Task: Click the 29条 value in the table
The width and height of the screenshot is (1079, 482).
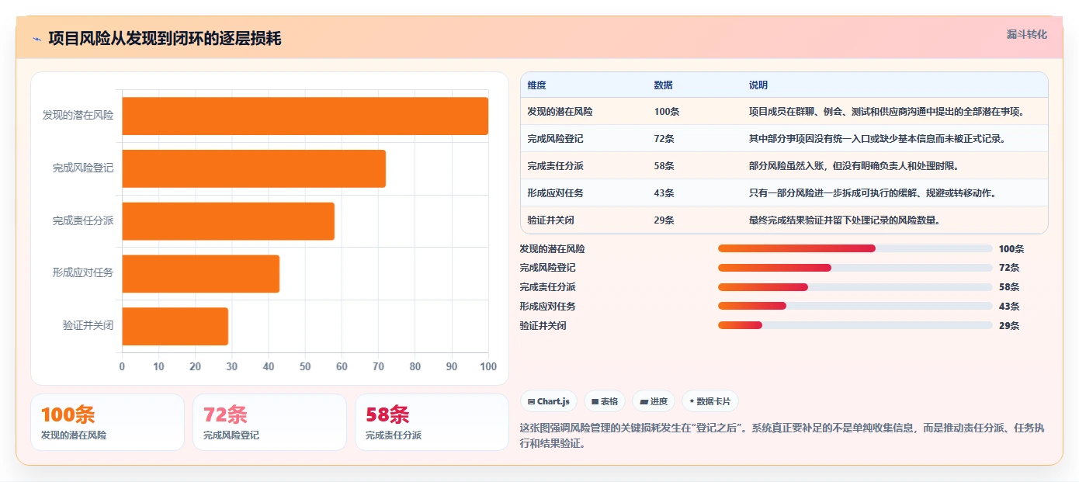Action: click(664, 220)
